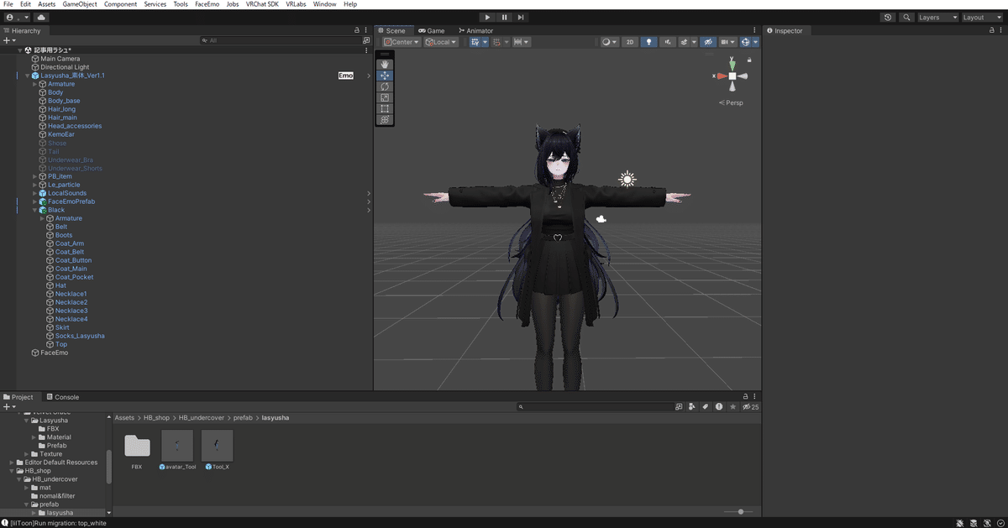1008x528 pixels.
Task: Open the Layout dropdown
Action: [983, 17]
